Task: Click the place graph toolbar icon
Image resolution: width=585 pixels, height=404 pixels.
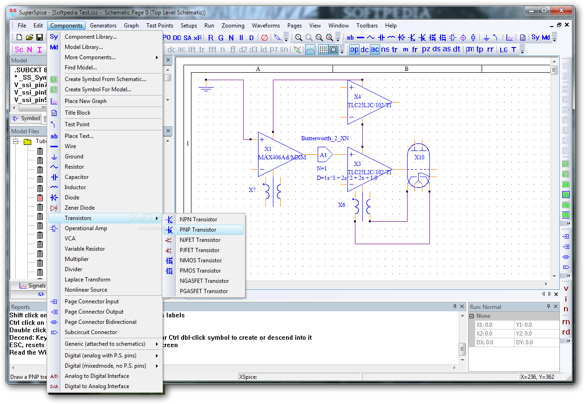Action: tap(510, 37)
